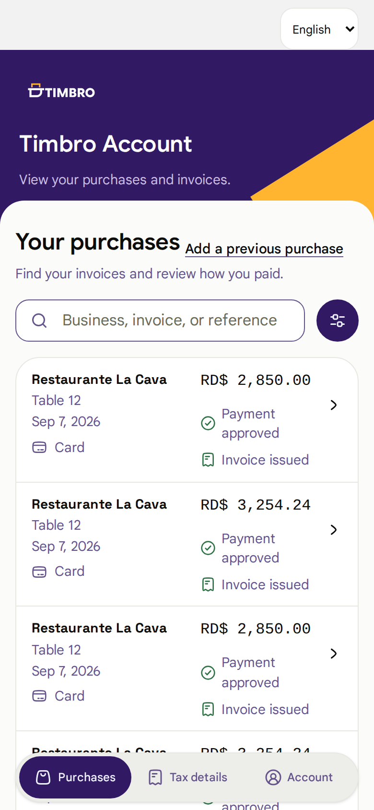374x810 pixels.
Task: Expand the third purchase row chevron
Action: [x=334, y=654]
